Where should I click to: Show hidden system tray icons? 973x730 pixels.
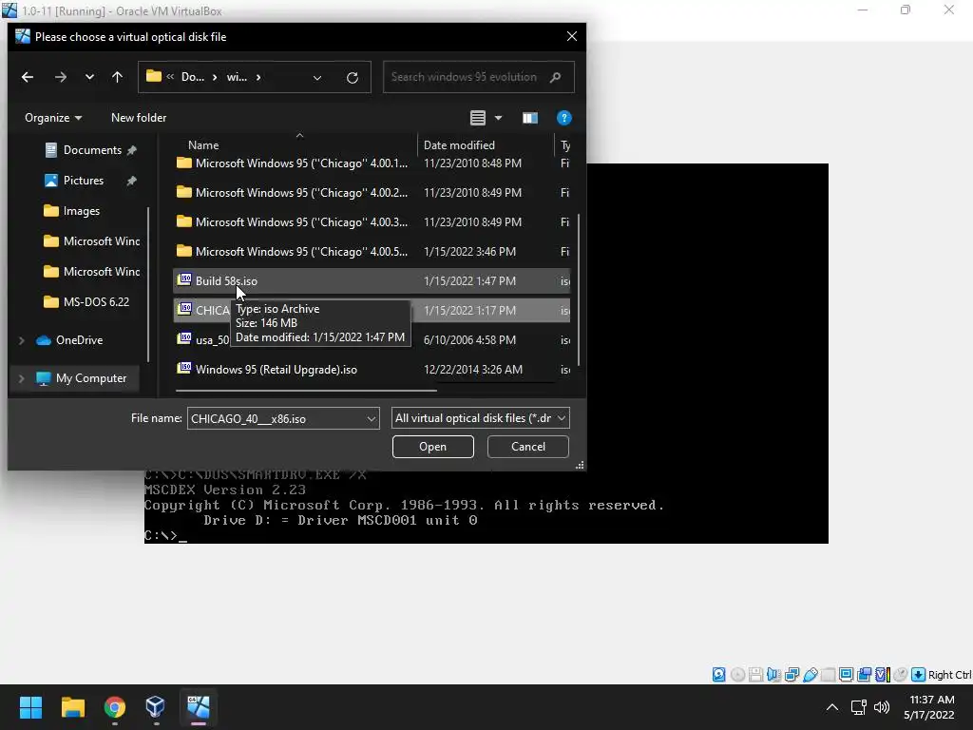832,707
